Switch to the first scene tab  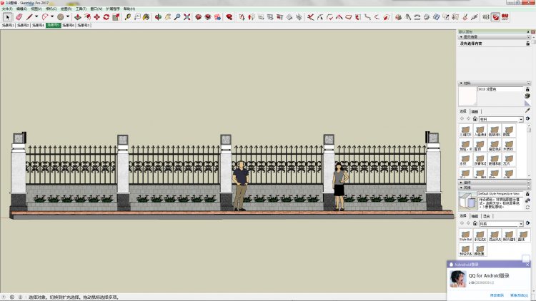(x=8, y=25)
